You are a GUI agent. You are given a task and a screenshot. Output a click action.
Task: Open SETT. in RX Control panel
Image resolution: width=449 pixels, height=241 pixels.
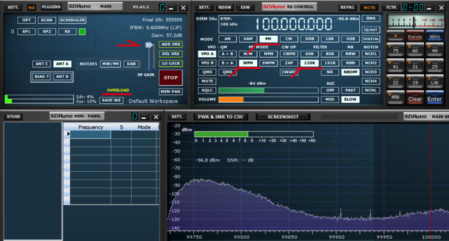204,7
